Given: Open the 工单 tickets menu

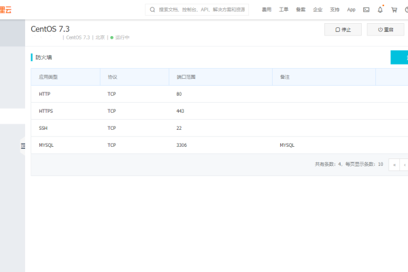Looking at the screenshot, I should pyautogui.click(x=284, y=10).
